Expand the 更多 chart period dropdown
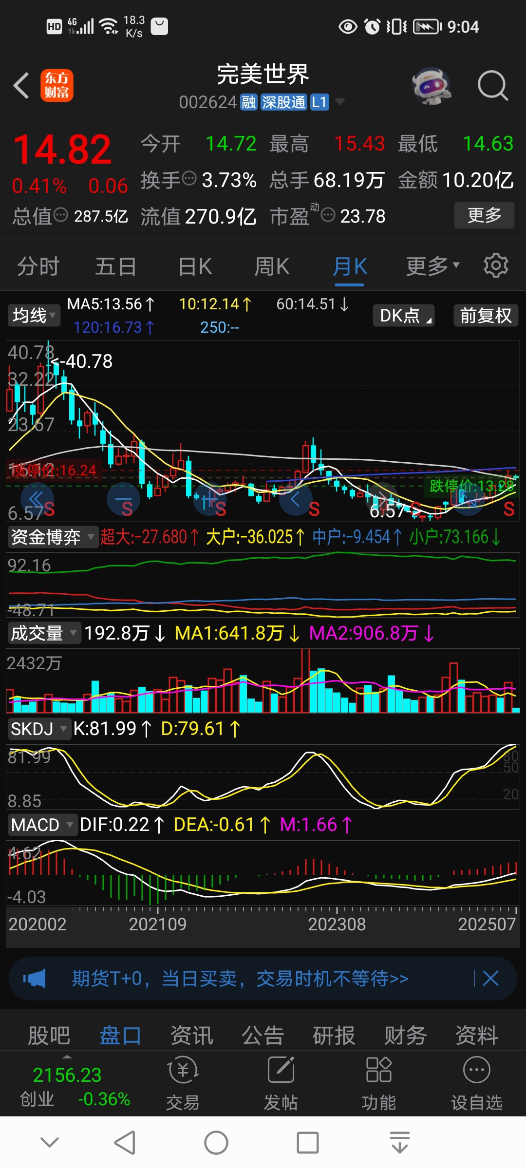 coord(433,266)
